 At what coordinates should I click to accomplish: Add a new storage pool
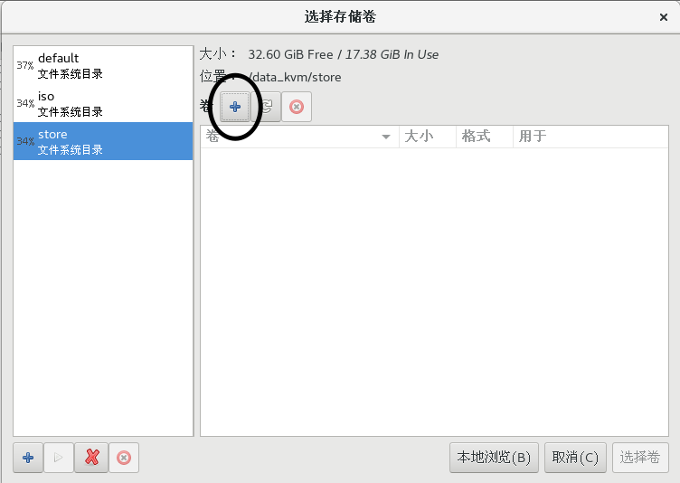[x=27, y=458]
